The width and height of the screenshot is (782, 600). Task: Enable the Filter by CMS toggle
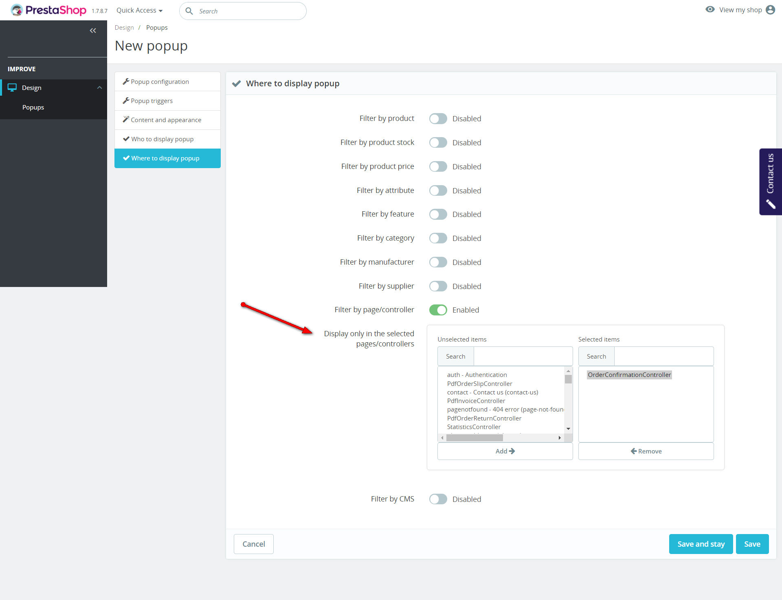pyautogui.click(x=438, y=499)
